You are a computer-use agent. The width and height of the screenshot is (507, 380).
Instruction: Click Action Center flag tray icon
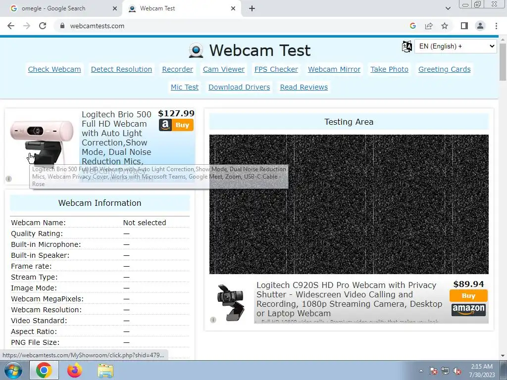433,371
